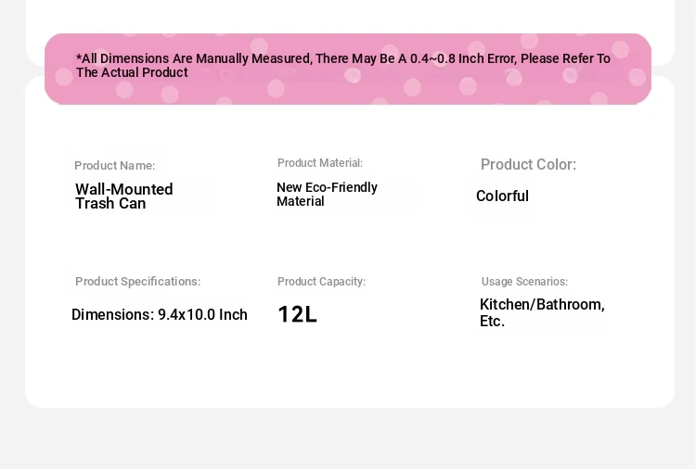Click 'New Eco-Friendly Material' value text
Screen dimensions: 696x469
[327, 194]
